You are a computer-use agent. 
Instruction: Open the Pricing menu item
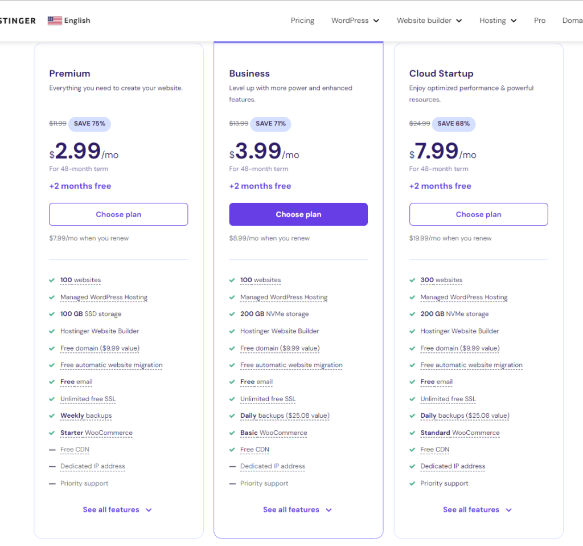pos(302,21)
